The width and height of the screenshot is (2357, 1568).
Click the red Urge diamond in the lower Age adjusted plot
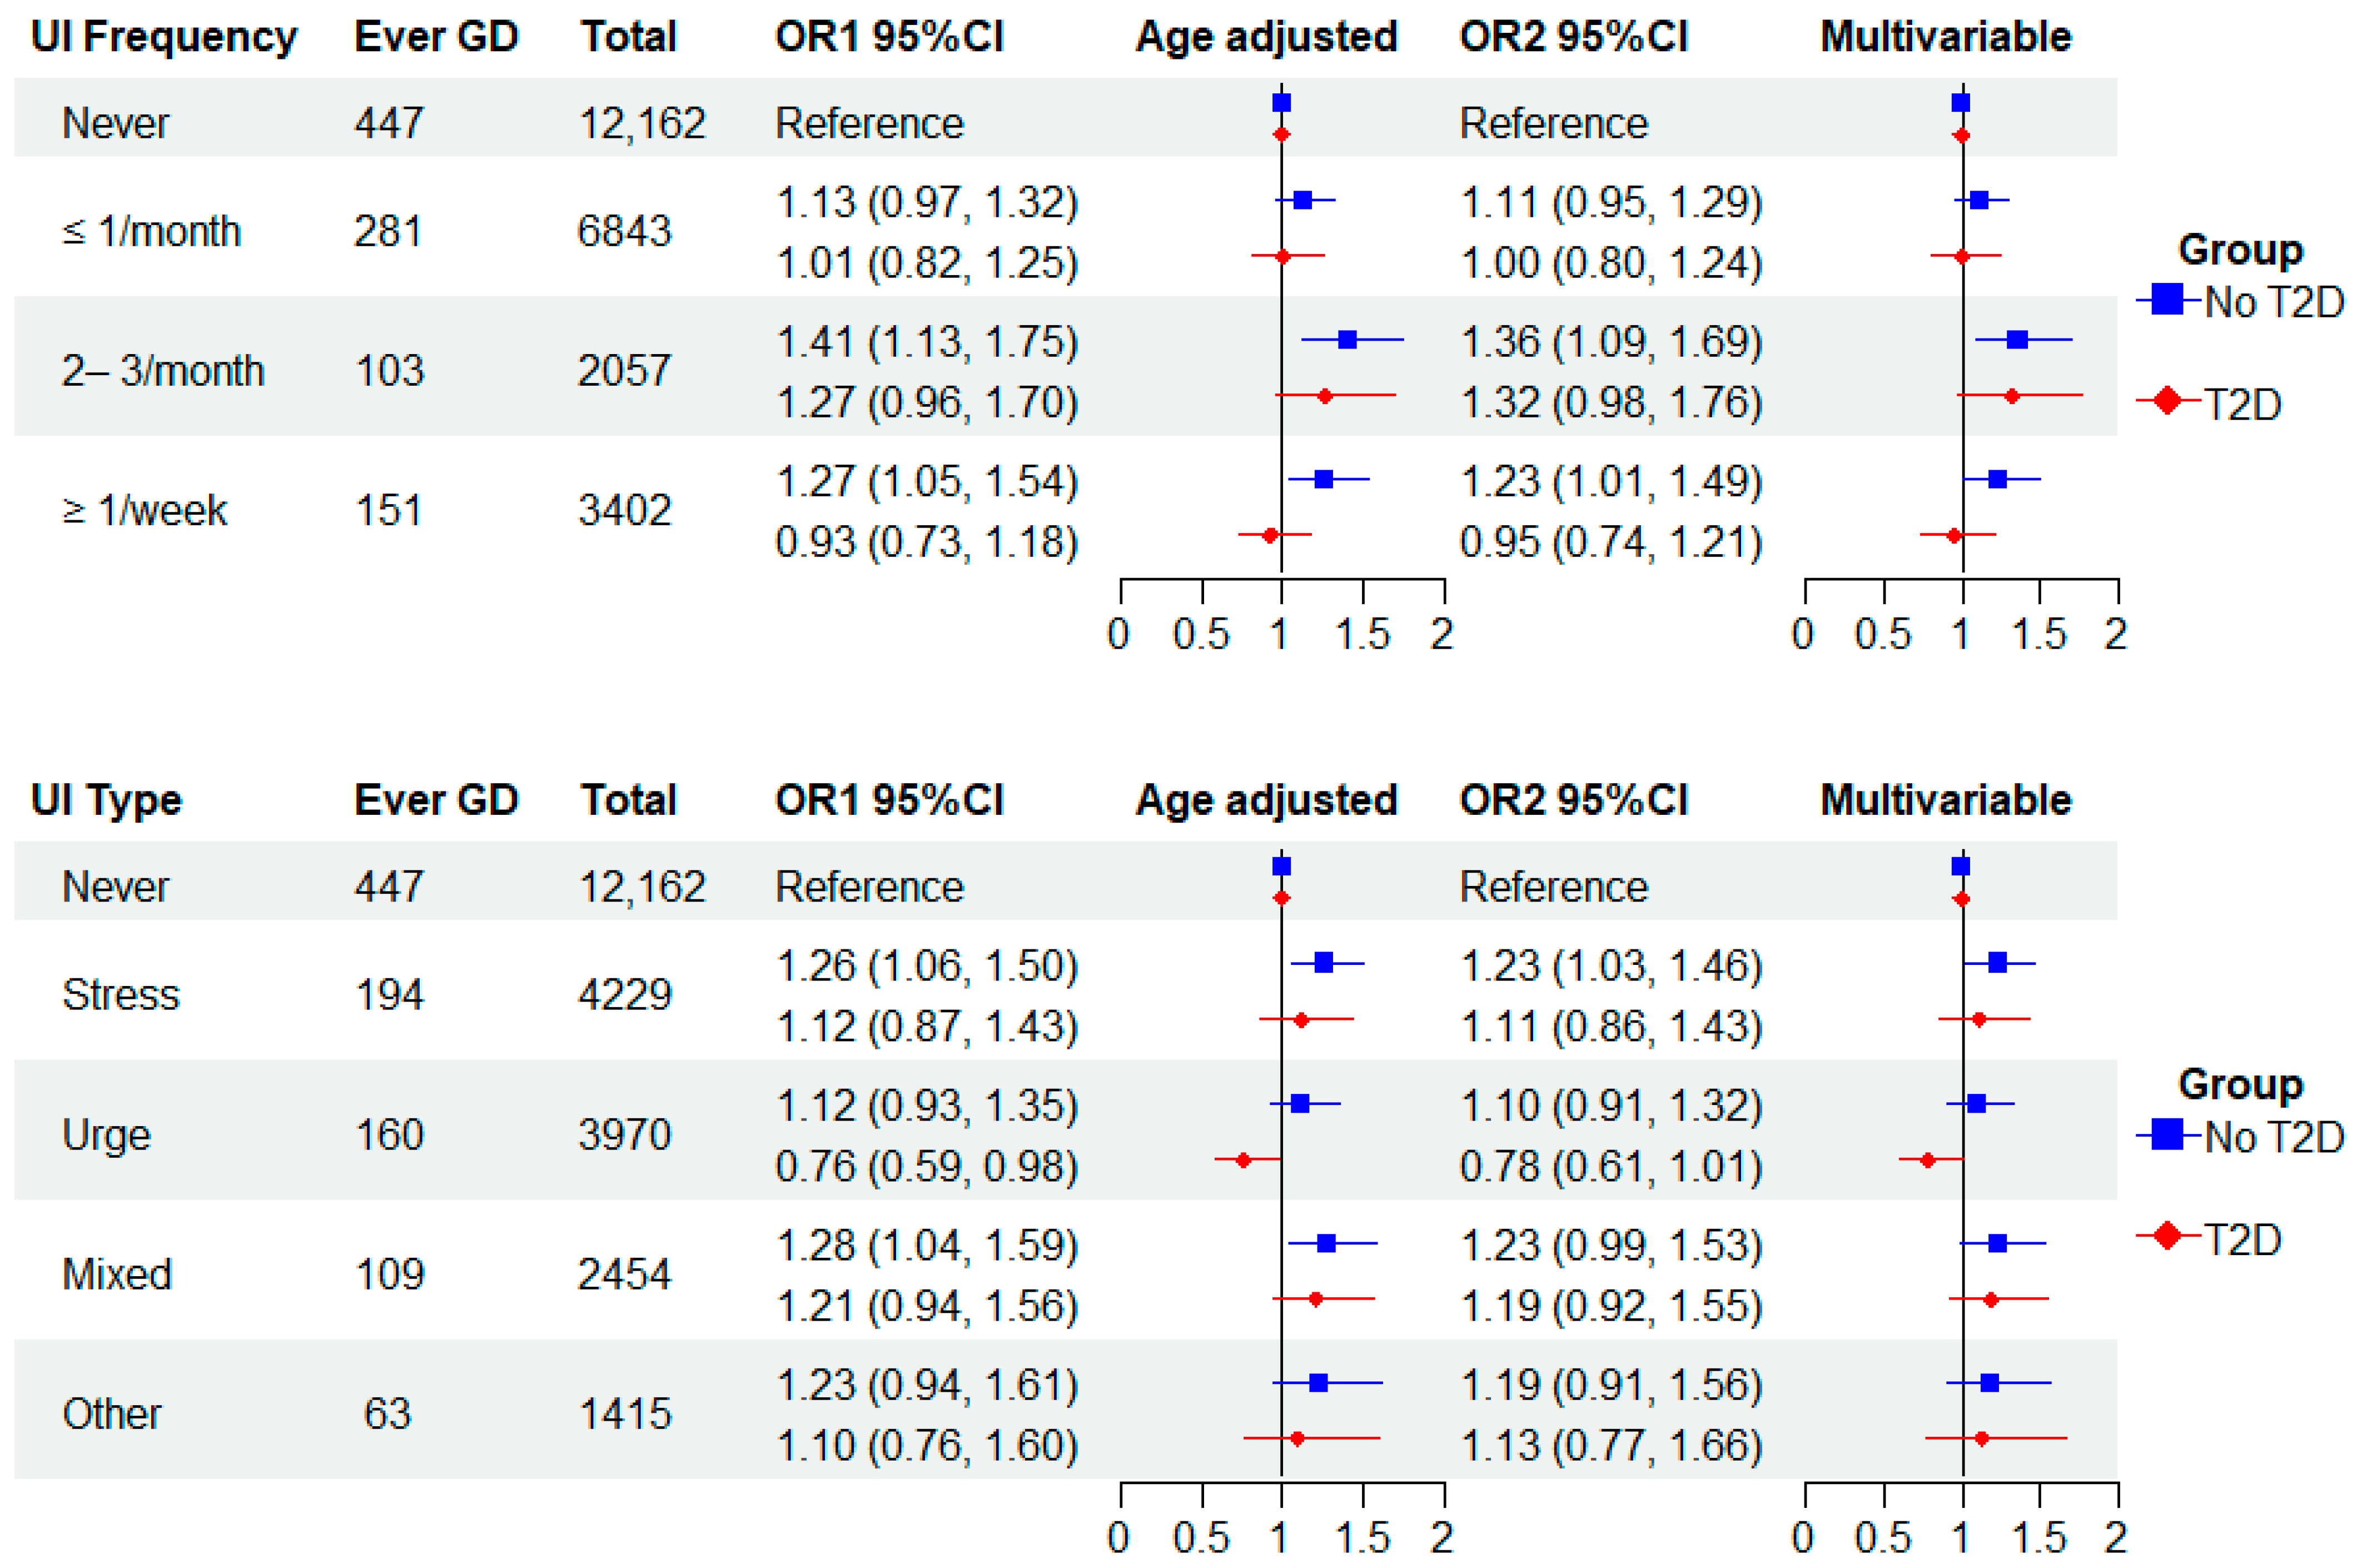1243,1160
